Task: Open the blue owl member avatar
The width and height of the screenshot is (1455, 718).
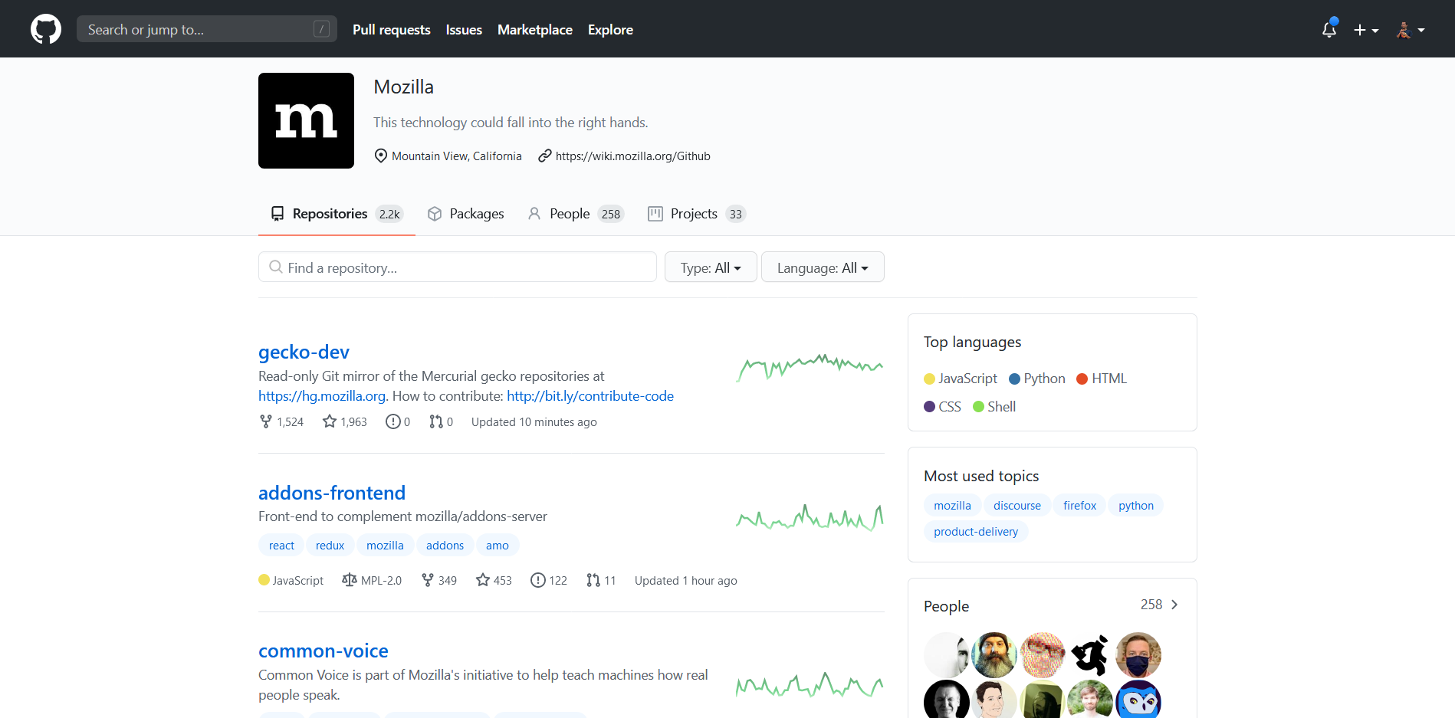Action: (1138, 700)
